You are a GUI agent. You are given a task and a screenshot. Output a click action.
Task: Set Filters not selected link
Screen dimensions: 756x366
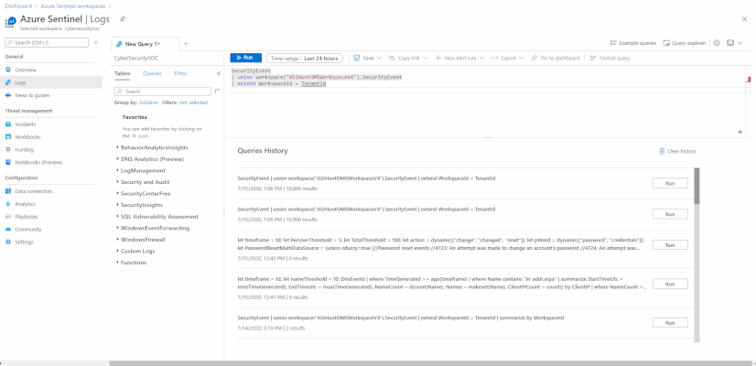tap(193, 102)
